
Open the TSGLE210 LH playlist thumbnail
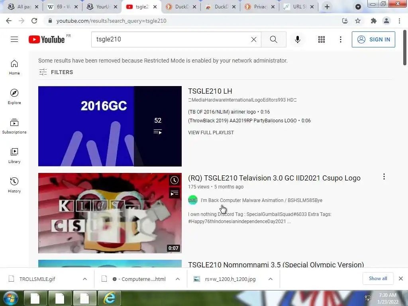point(110,126)
